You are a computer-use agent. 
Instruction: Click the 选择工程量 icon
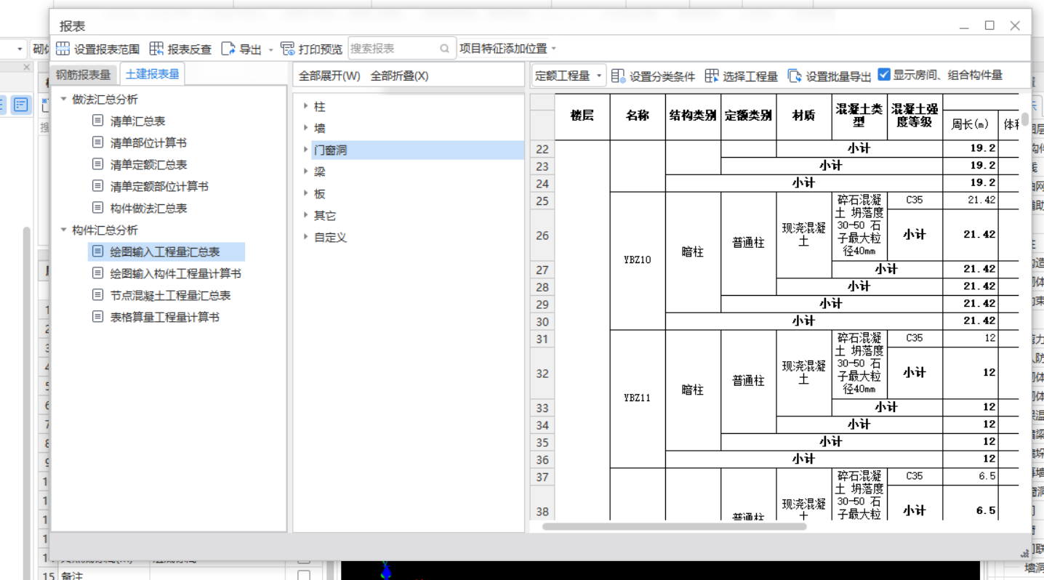712,76
